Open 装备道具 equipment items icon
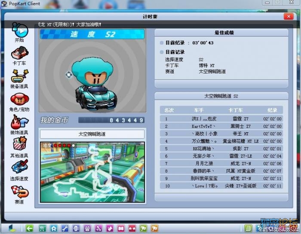The image size is (301, 234). coord(20,76)
